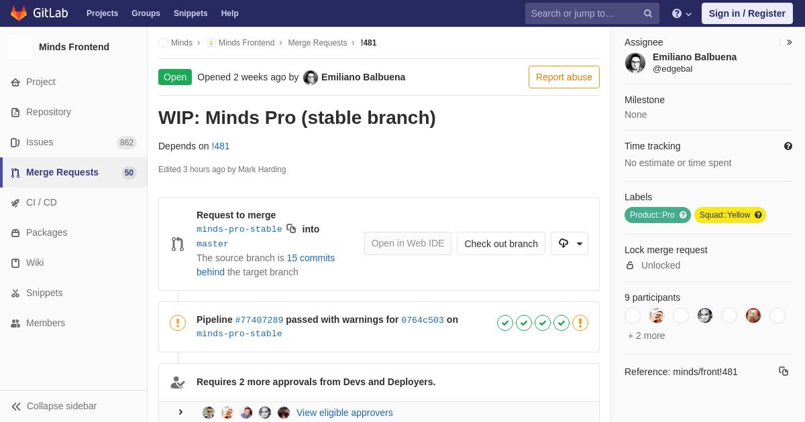The height and width of the screenshot is (422, 805).
Task: Click the Snippets scissors icon
Action: coord(15,293)
